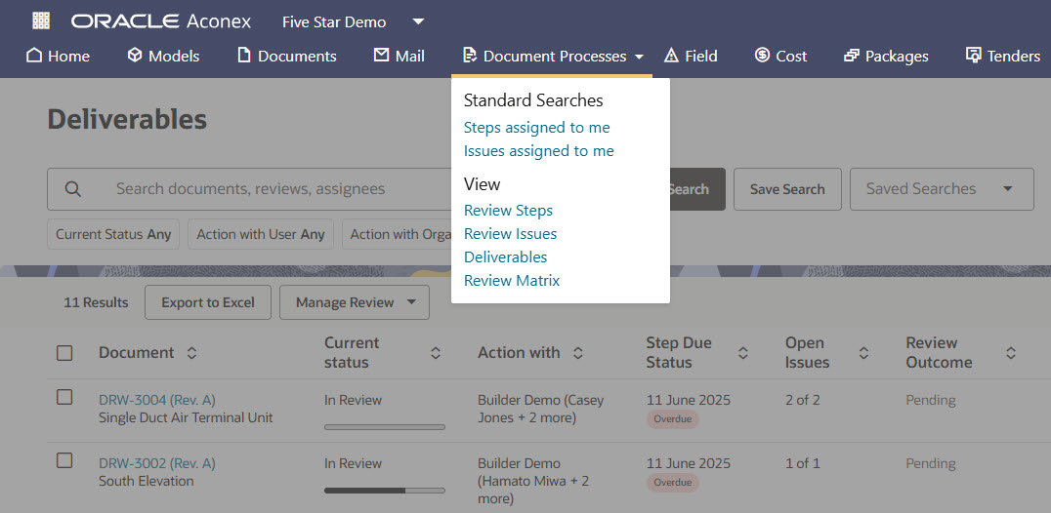Toggle the select-all checkbox in table header

point(64,353)
